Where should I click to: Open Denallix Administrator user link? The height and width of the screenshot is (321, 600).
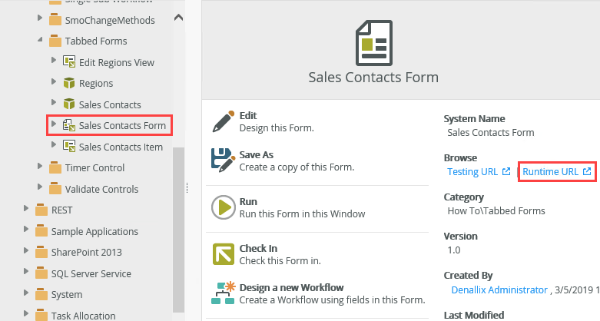[498, 290]
